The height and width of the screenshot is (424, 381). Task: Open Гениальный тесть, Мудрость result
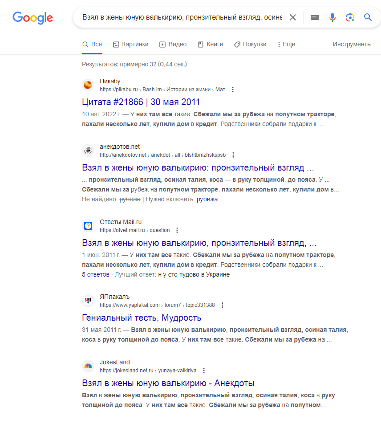[142, 318]
